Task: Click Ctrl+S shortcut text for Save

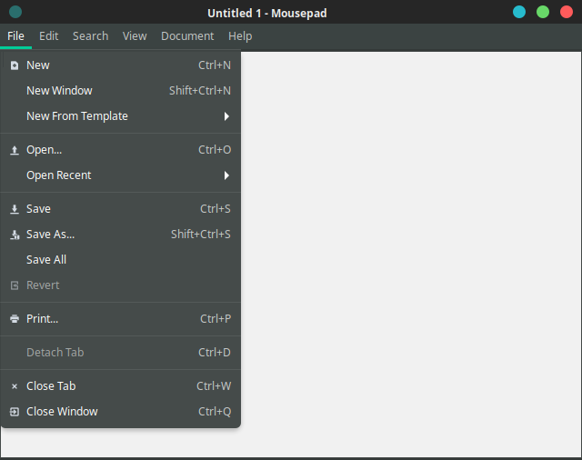Action: coord(216,209)
